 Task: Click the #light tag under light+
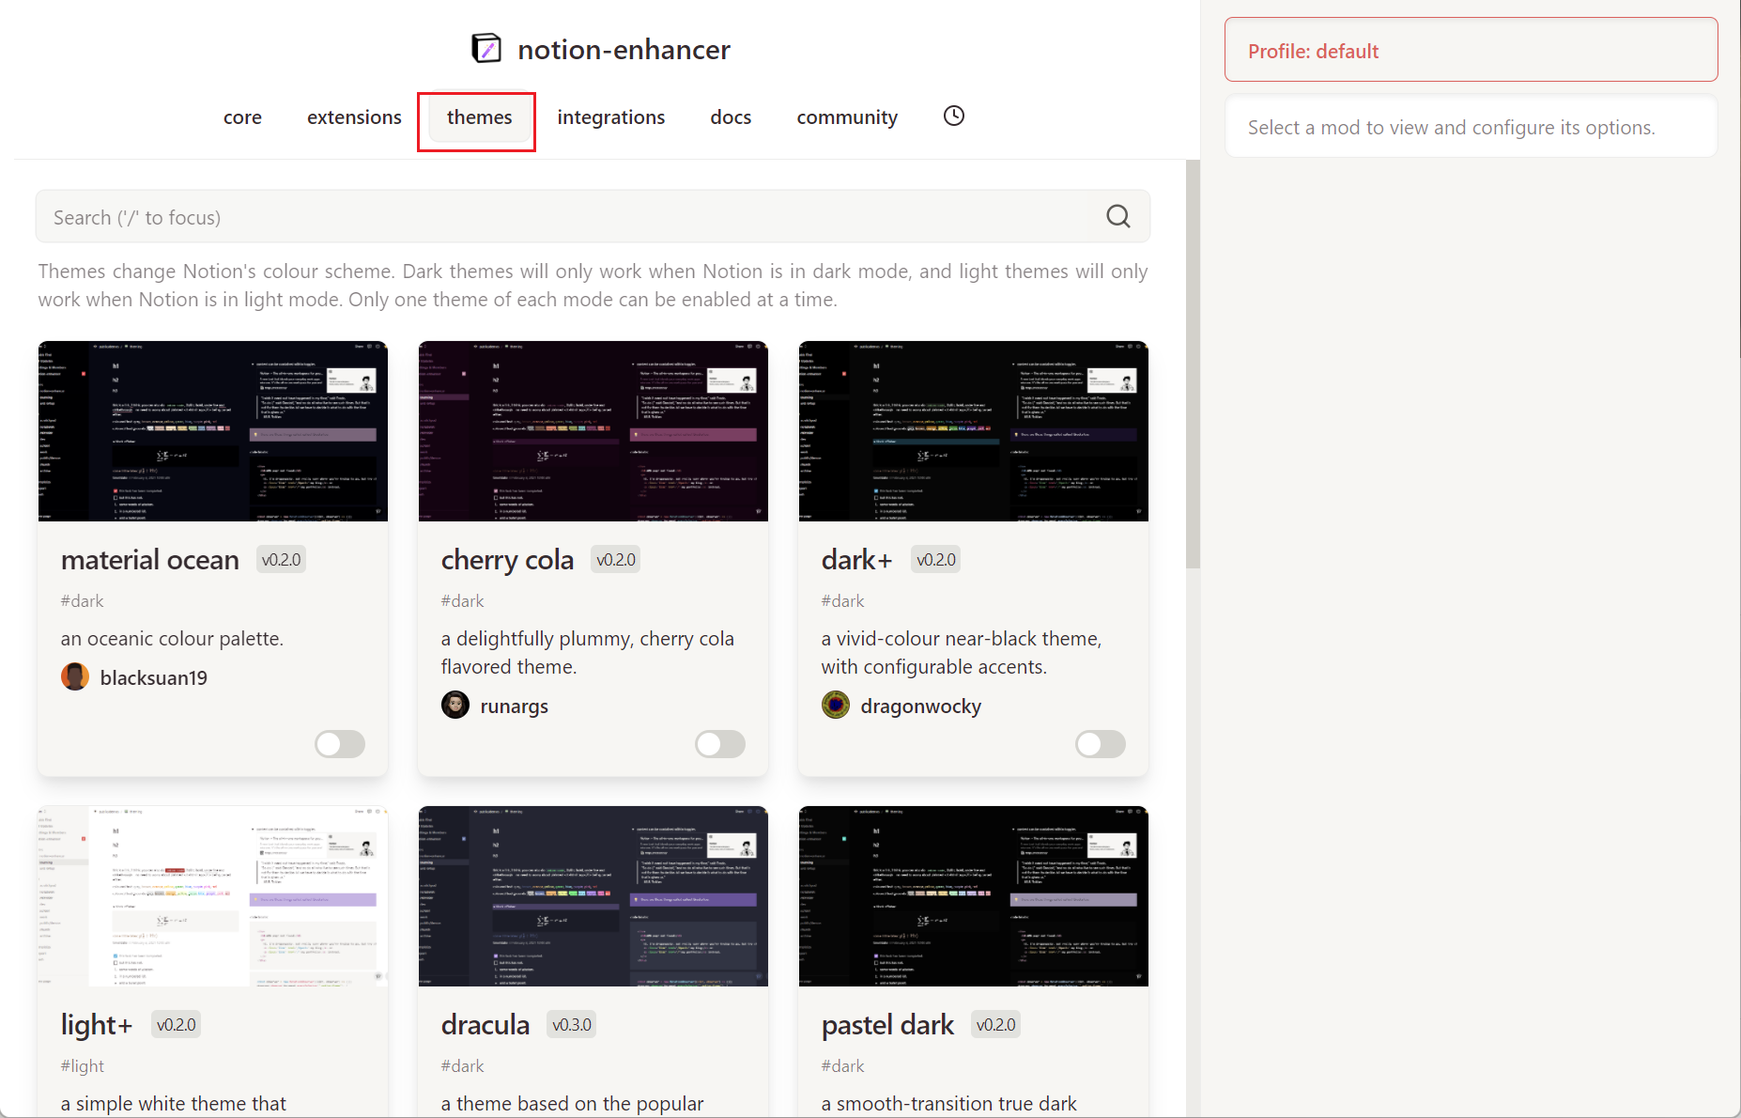pyautogui.click(x=83, y=1065)
